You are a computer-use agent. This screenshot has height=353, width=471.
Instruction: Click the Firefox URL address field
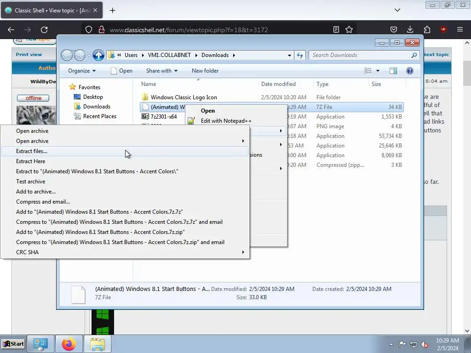pos(218,30)
